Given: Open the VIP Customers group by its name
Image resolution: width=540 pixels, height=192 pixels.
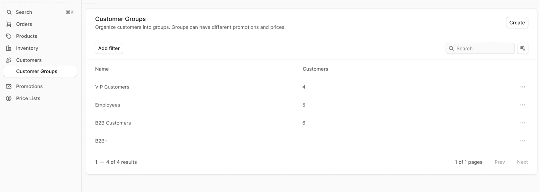Looking at the screenshot, I should pyautogui.click(x=112, y=87).
